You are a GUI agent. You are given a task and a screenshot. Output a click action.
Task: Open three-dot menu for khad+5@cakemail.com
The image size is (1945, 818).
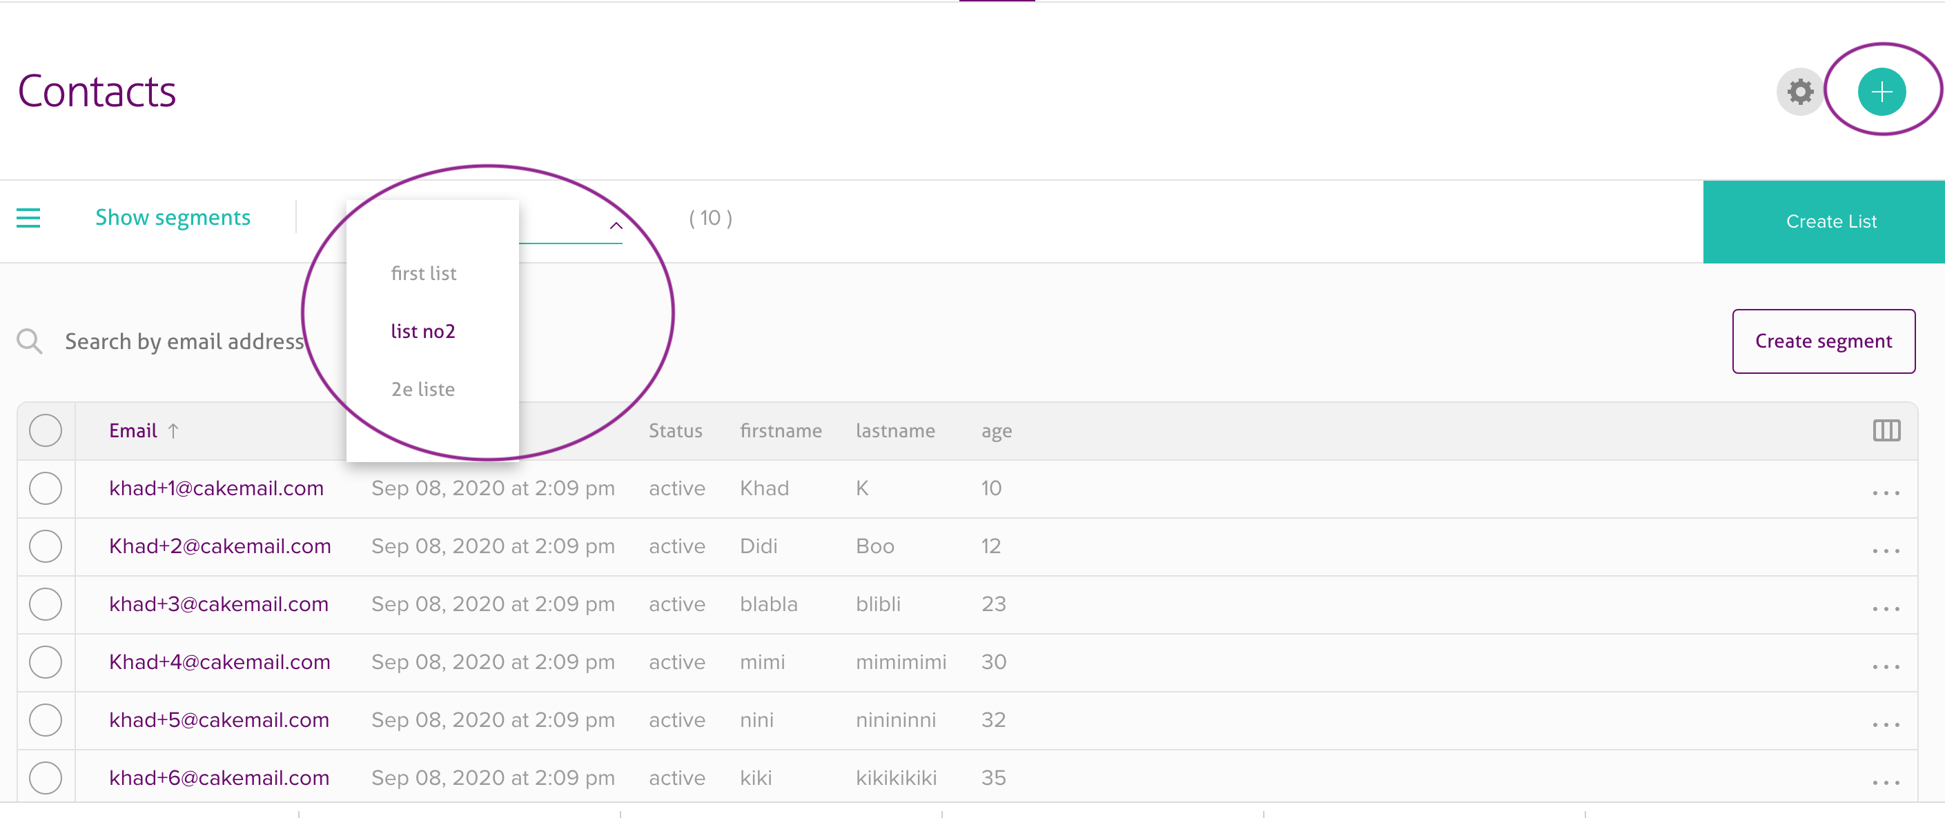1886,724
